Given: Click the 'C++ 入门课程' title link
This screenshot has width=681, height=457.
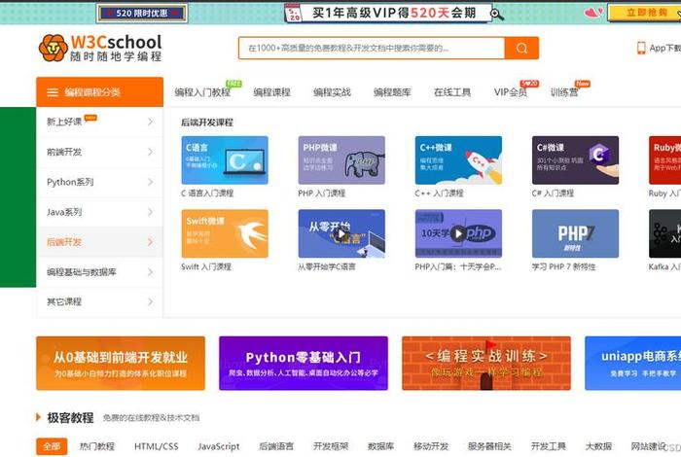Looking at the screenshot, I should point(439,193).
